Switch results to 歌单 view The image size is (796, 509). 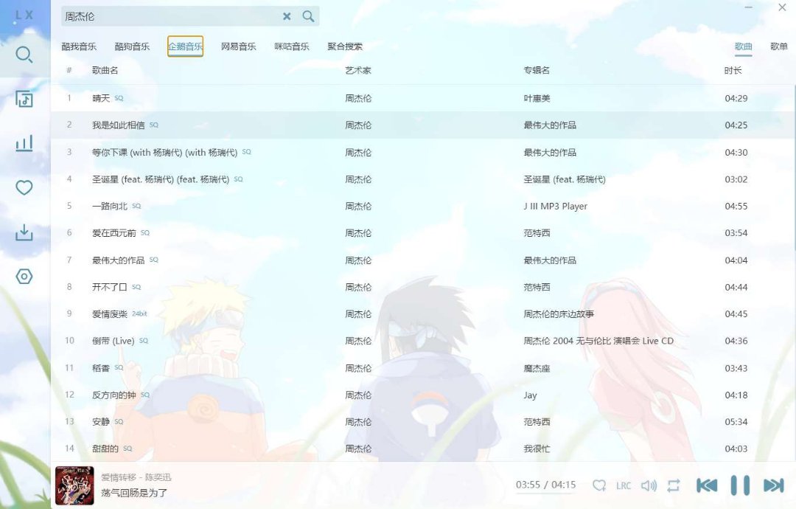pyautogui.click(x=778, y=46)
